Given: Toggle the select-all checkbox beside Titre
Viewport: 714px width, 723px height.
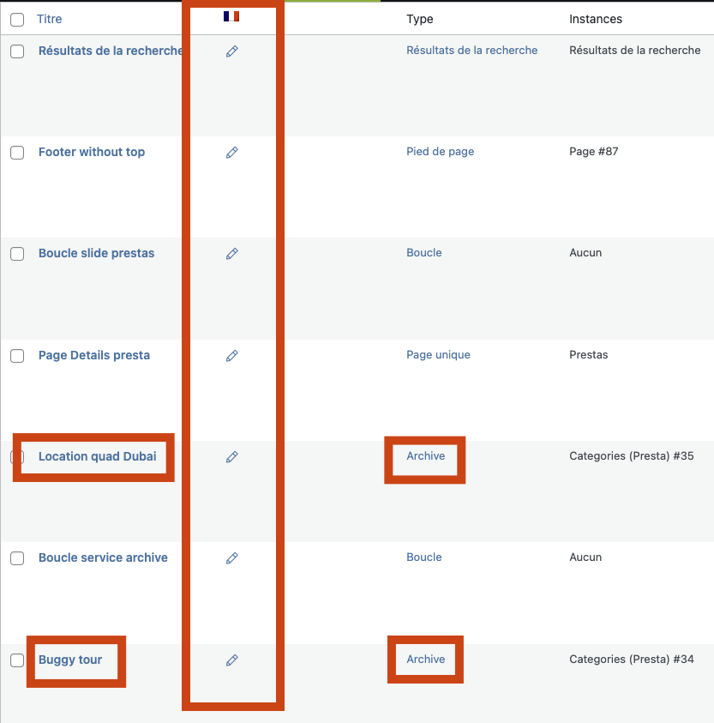Looking at the screenshot, I should [17, 20].
